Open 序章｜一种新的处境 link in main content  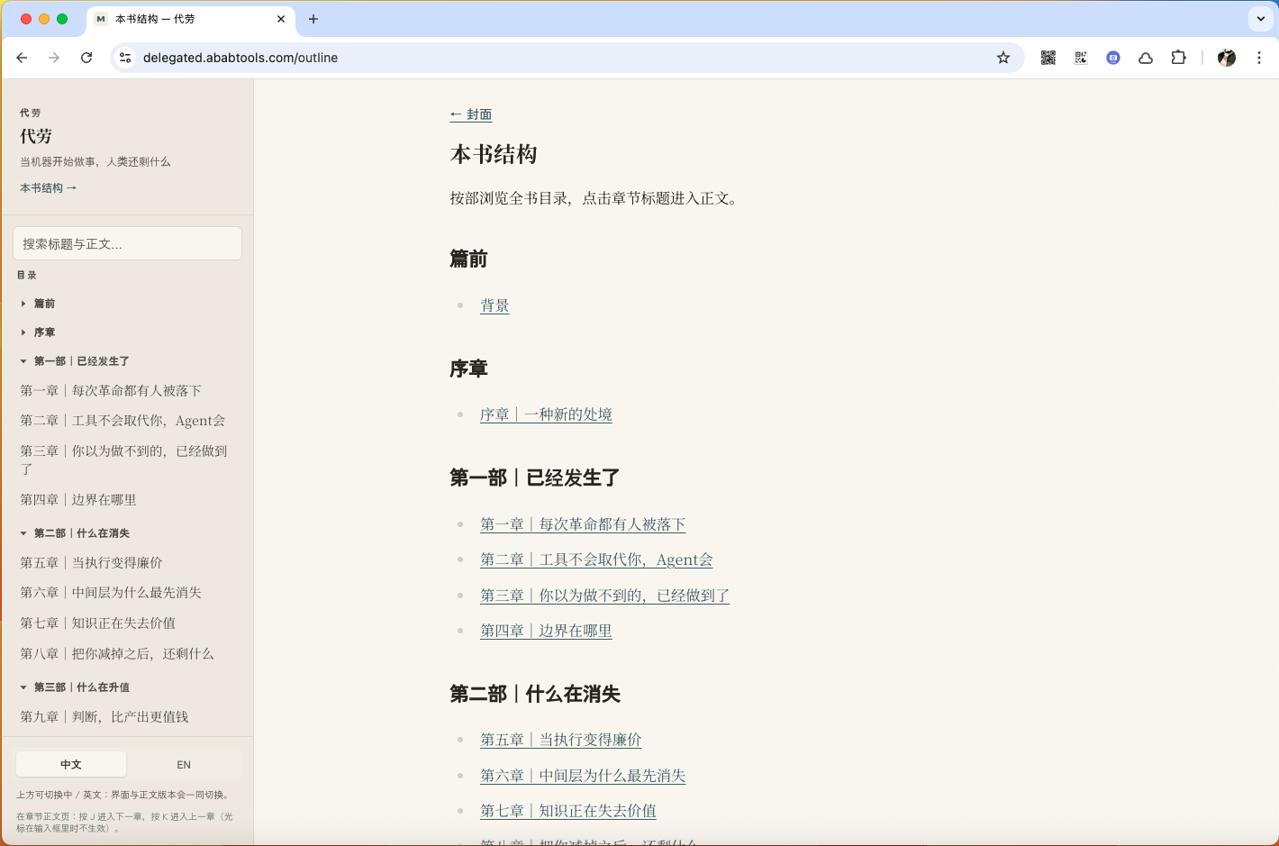[546, 414]
